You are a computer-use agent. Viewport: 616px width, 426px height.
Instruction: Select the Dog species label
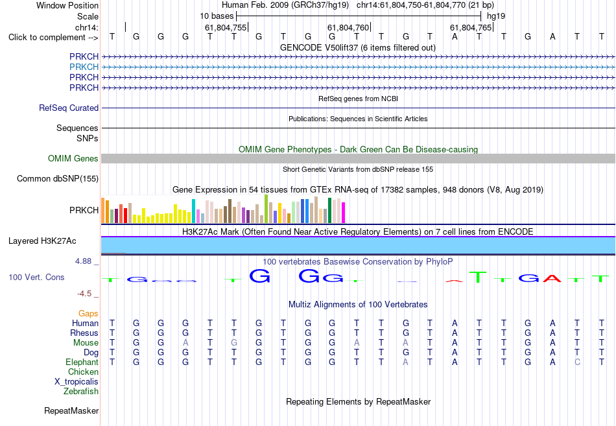pos(91,353)
